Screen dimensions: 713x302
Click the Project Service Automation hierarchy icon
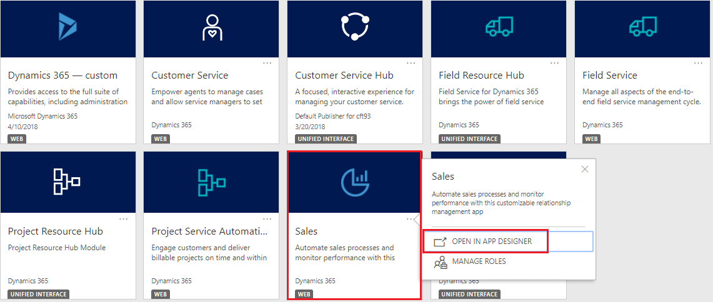click(212, 182)
